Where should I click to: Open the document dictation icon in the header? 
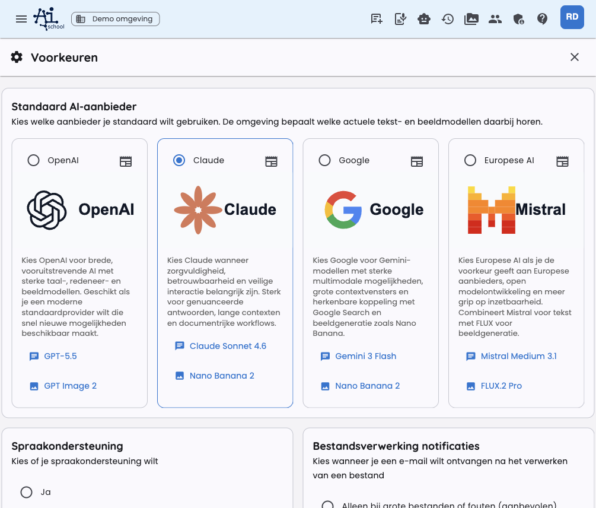400,18
